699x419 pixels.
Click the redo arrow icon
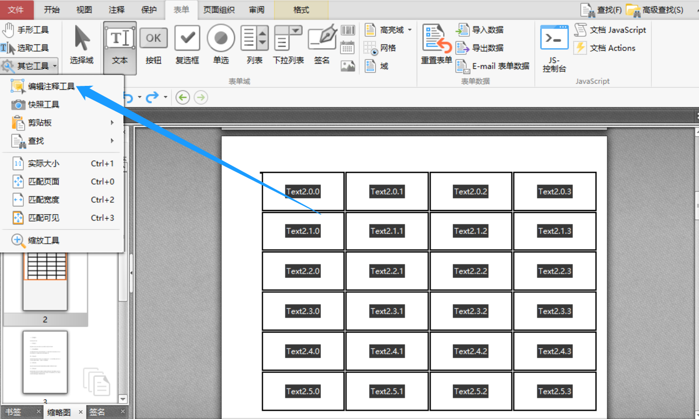(152, 97)
